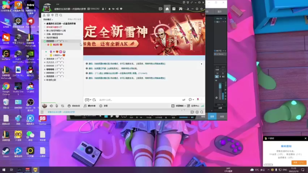Search the channel list with the magnifier icon
The width and height of the screenshot is (308, 173).
(x=61, y=15)
